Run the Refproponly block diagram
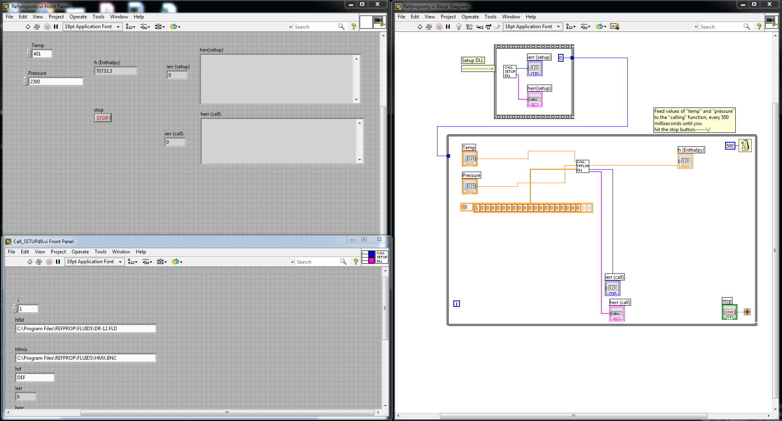The height and width of the screenshot is (421, 782). point(420,27)
